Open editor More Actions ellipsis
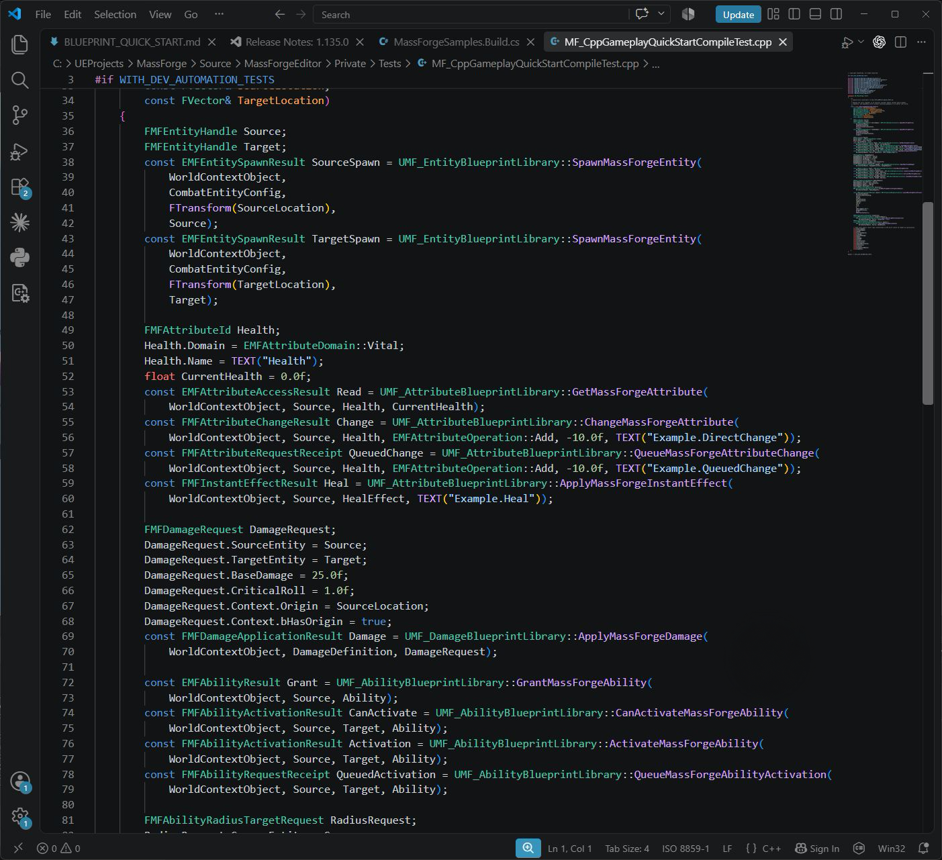Screen dimensions: 942x860 [x=922, y=42]
